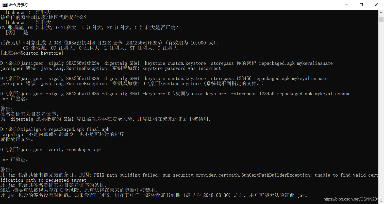Viewport: 384px width, 204px height.
Task: Click the first '[Unknown]: 江科大' line at top
Action: click(28, 12)
